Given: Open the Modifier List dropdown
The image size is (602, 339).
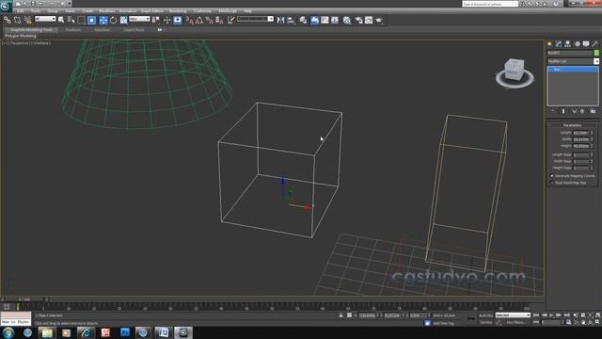Looking at the screenshot, I should [x=573, y=61].
